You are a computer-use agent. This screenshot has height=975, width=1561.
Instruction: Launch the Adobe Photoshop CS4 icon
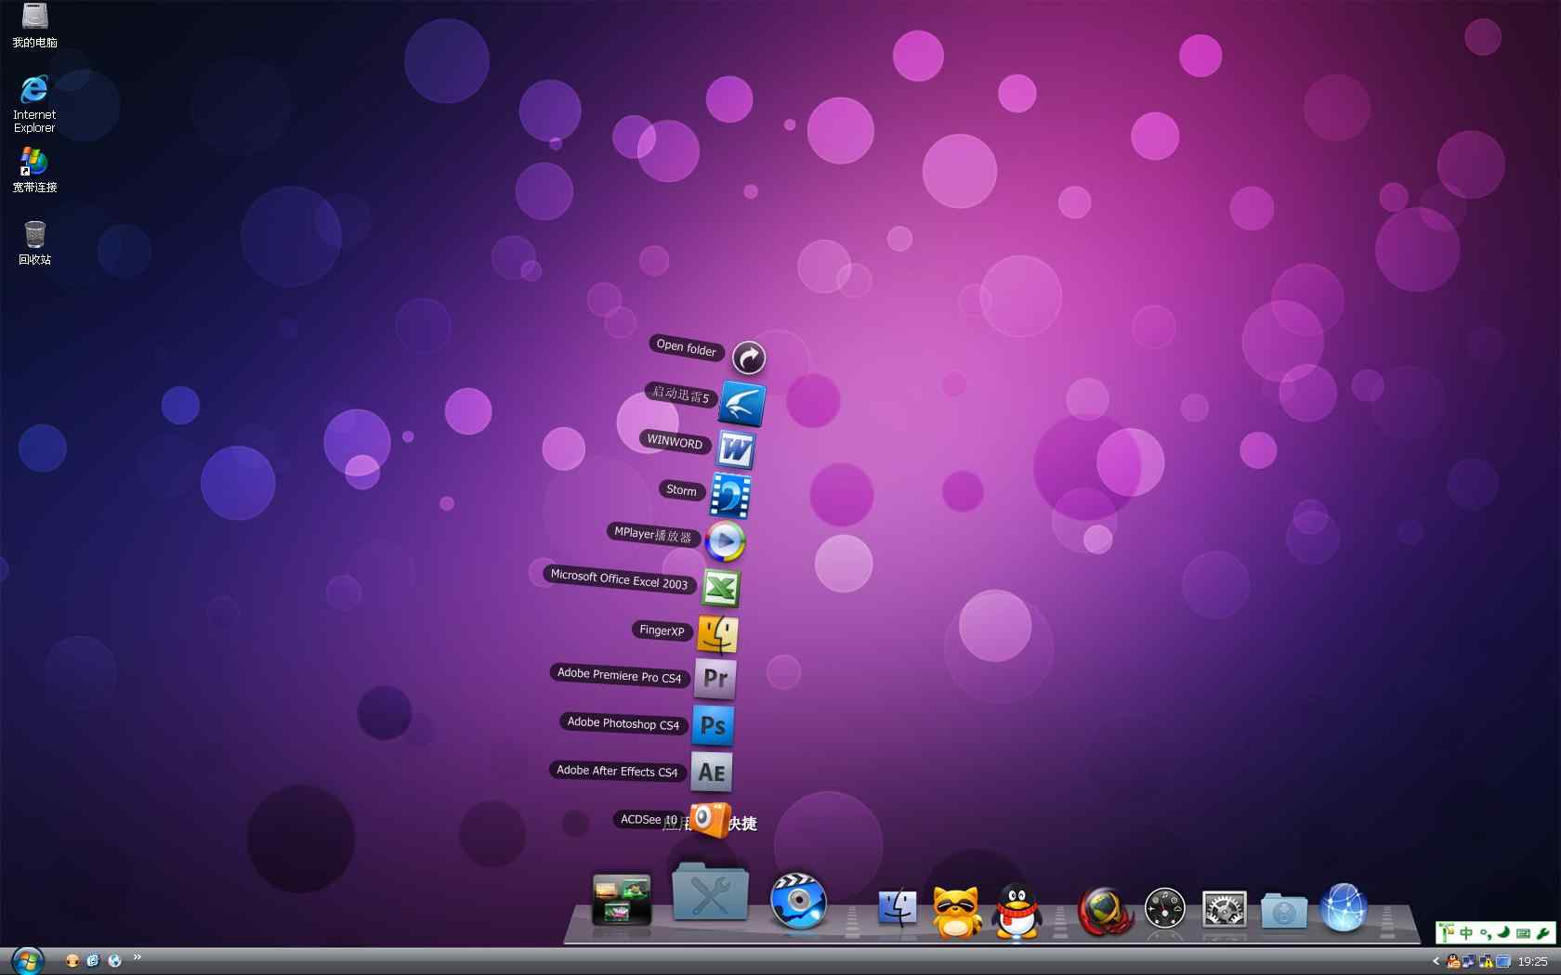click(x=713, y=725)
